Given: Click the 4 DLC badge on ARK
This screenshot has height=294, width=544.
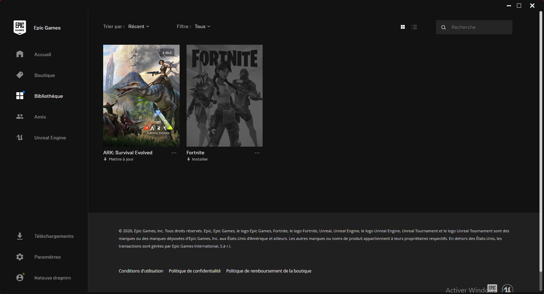Looking at the screenshot, I should click(x=167, y=53).
